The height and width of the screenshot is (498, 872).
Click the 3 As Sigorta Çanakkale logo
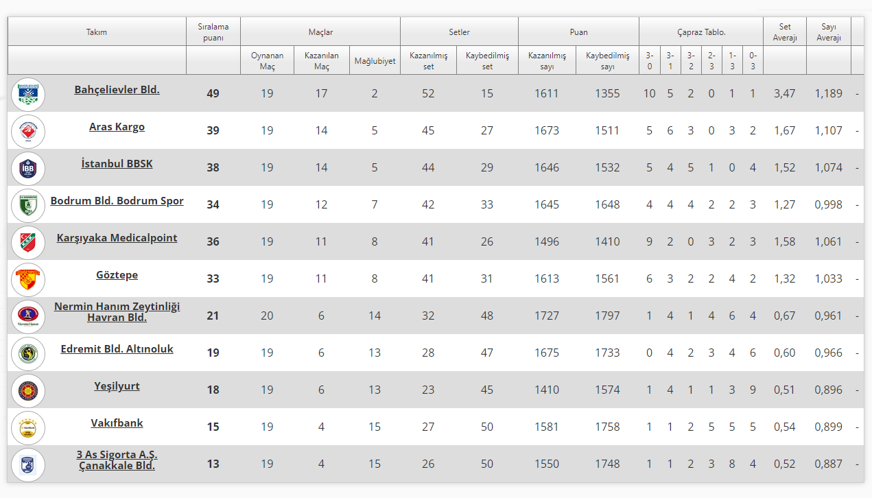pos(28,464)
